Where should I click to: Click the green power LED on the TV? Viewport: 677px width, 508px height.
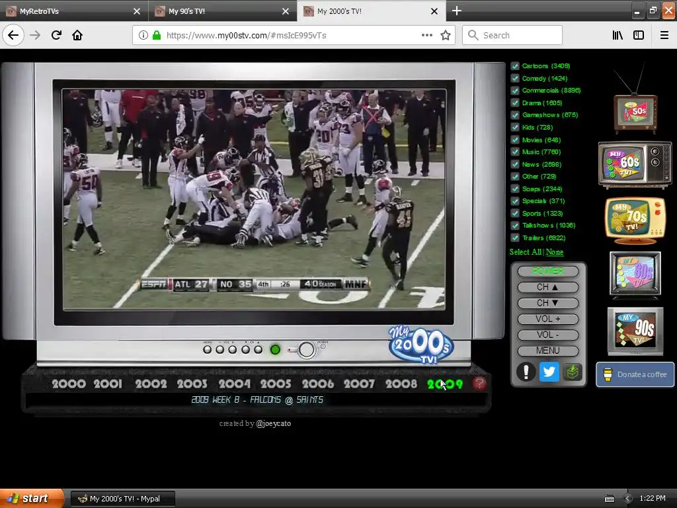[275, 349]
